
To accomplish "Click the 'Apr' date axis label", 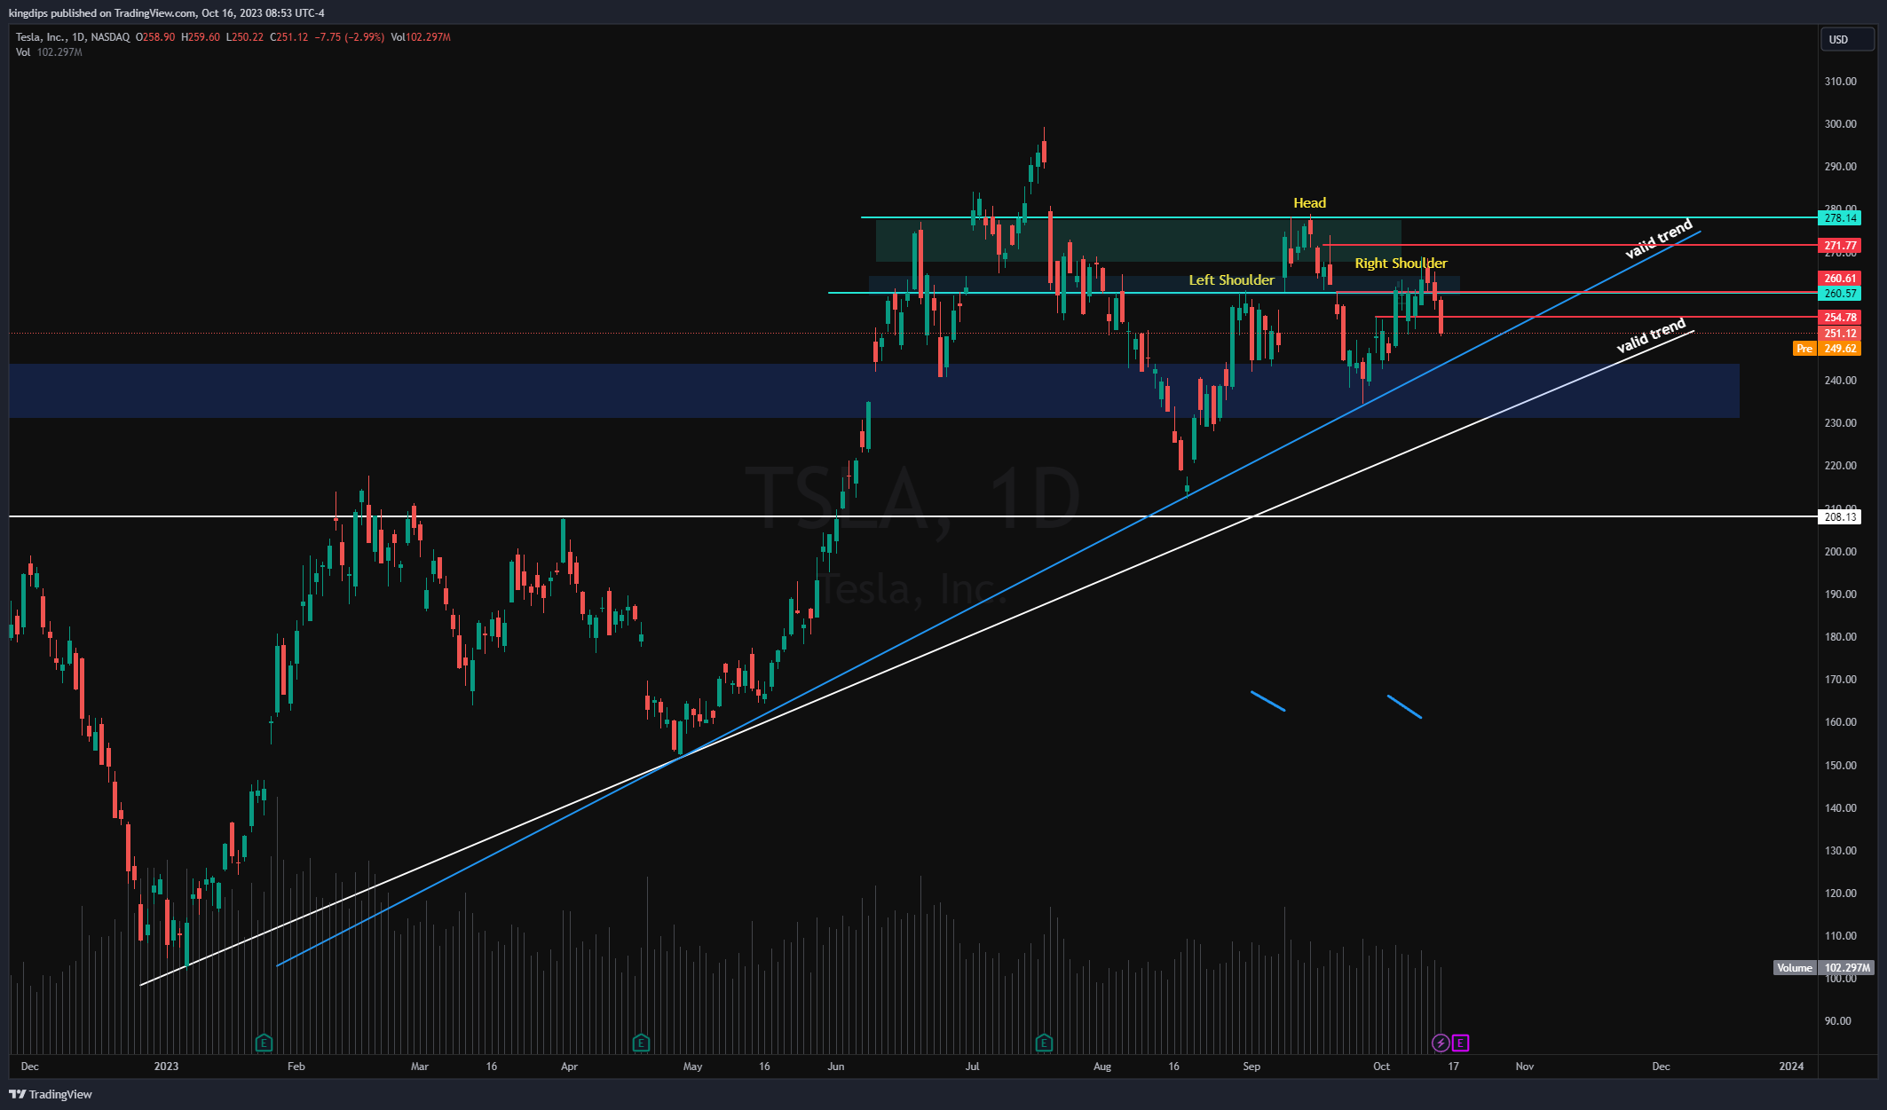I will 570,1067.
